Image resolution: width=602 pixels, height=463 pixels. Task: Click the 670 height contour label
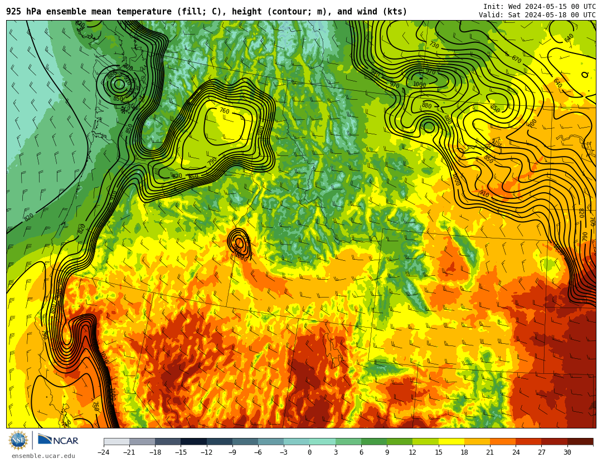coord(517,60)
